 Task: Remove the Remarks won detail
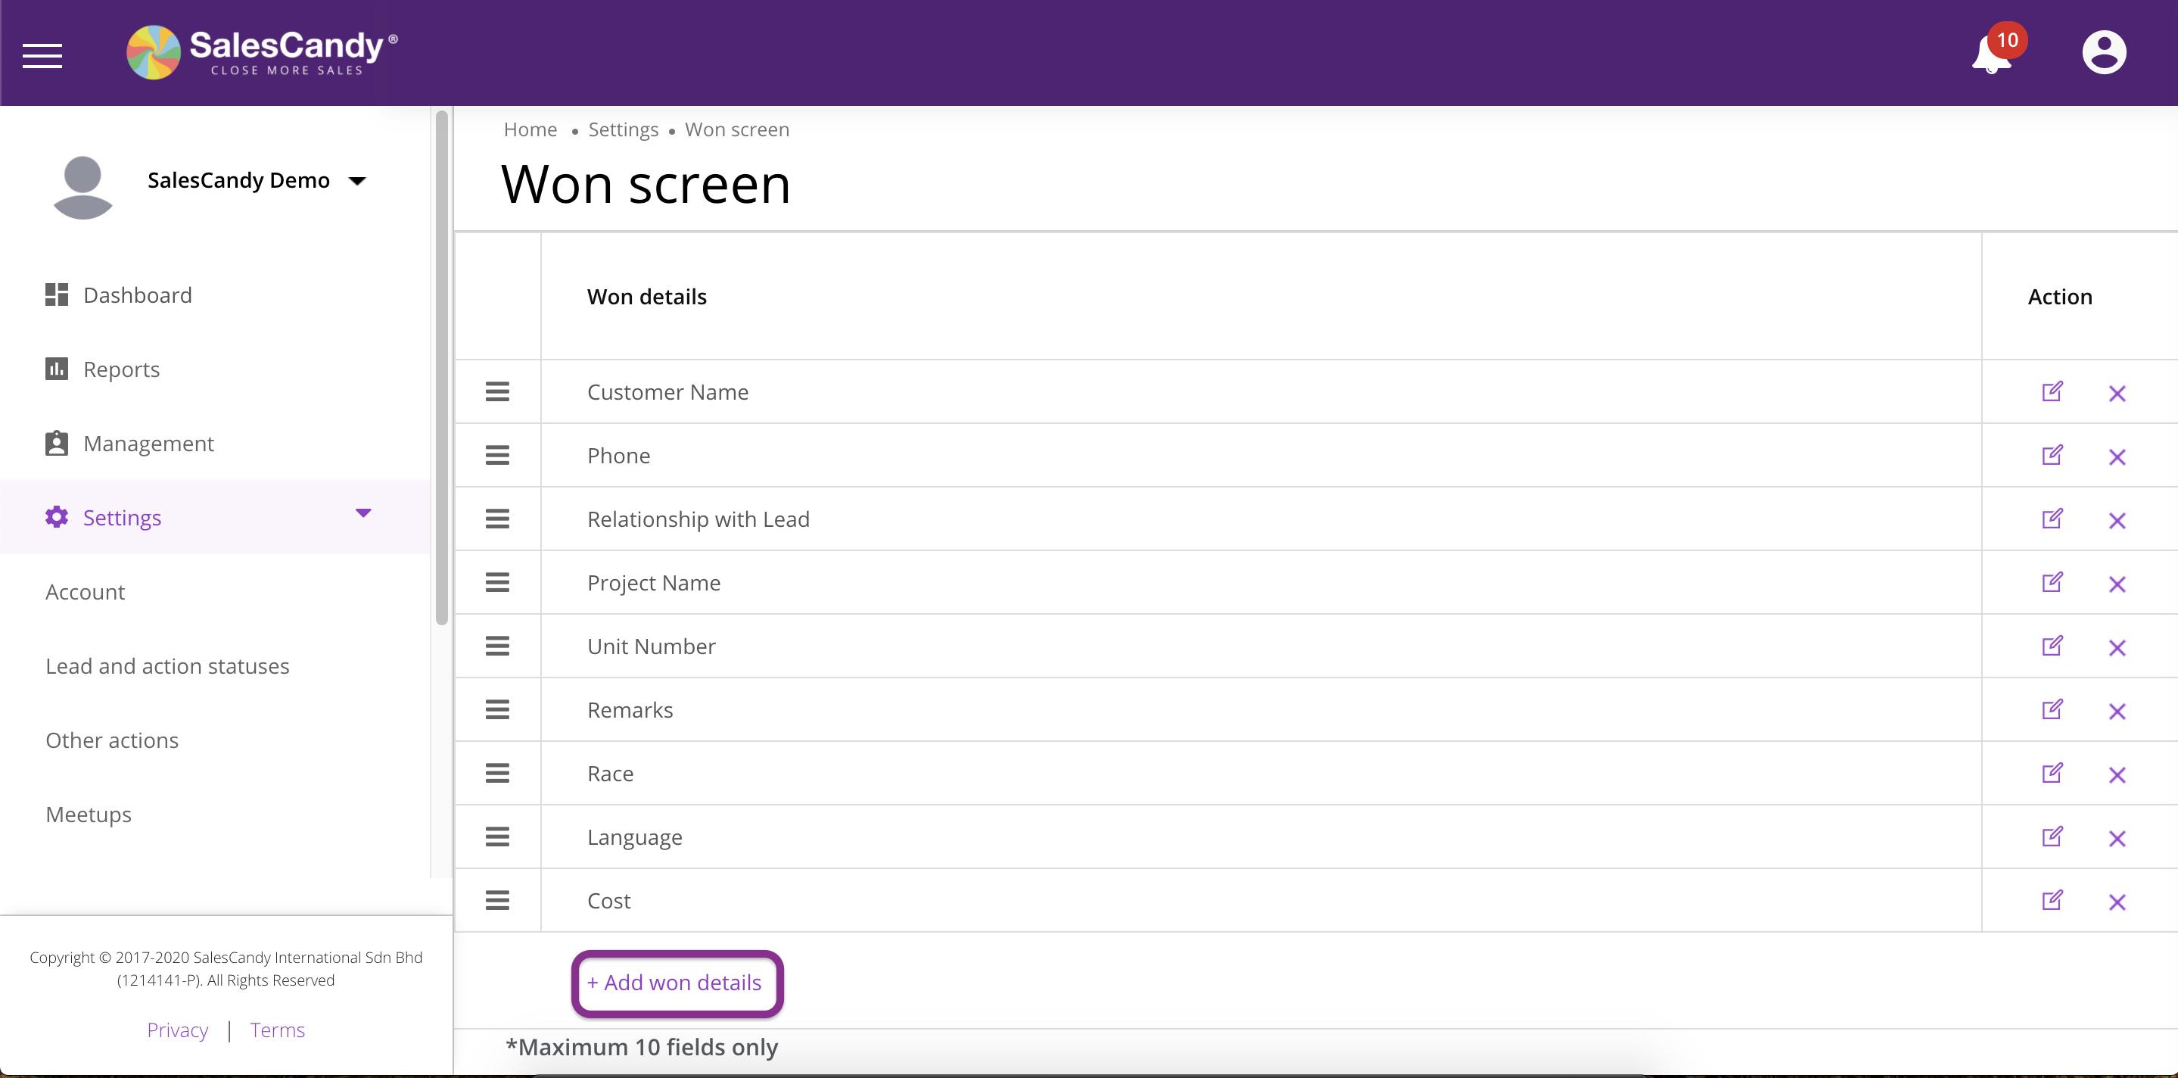(x=2116, y=712)
